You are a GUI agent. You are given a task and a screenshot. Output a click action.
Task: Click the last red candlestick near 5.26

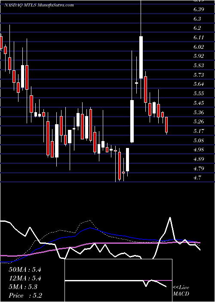pyautogui.click(x=166, y=125)
